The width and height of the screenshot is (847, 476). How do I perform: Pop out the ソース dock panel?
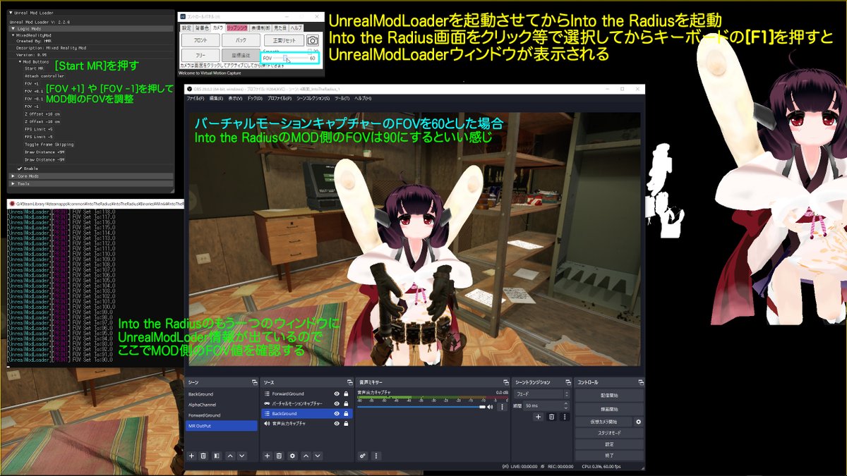point(349,382)
